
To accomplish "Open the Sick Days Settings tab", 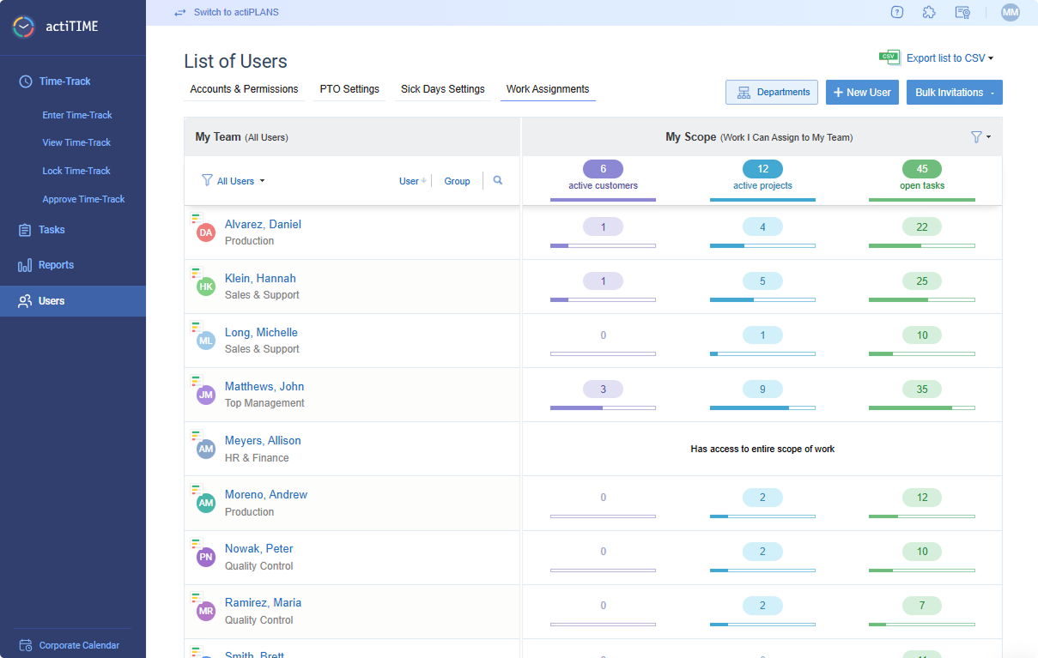I will [442, 88].
